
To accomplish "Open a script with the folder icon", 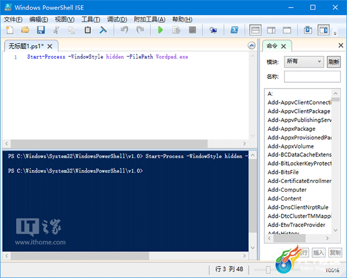I will [25, 30].
